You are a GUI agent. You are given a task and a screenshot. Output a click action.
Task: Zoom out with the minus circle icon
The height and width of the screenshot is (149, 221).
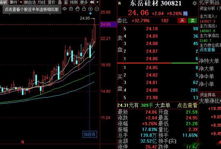(97, 9)
